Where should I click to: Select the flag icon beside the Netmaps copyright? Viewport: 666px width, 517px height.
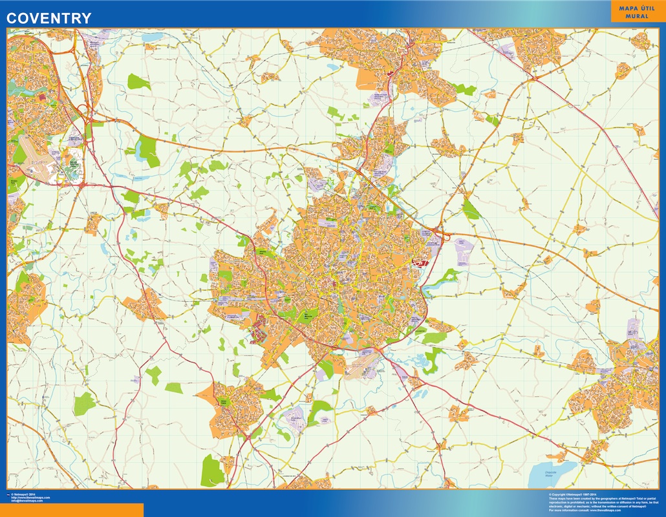(8, 494)
